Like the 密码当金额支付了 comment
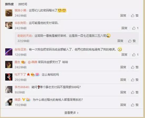This screenshot has width=145, height=118. point(135,67)
